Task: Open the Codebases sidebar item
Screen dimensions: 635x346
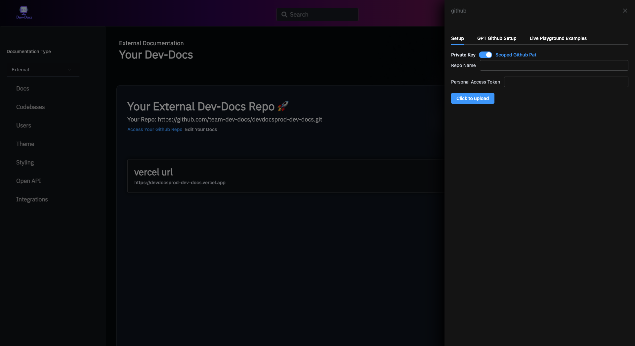Action: 30,107
